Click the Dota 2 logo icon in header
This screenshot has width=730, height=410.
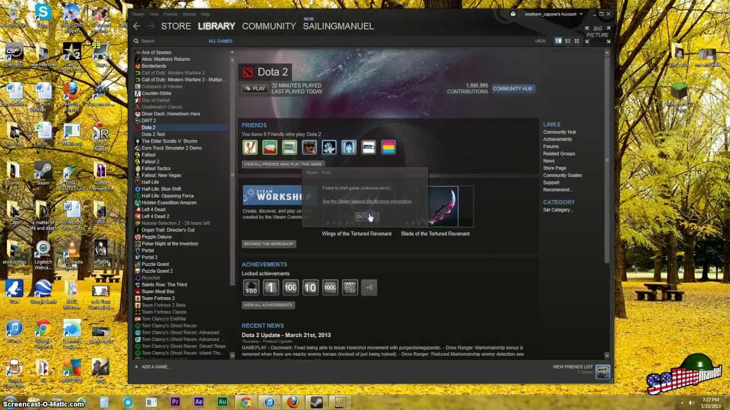tap(247, 72)
